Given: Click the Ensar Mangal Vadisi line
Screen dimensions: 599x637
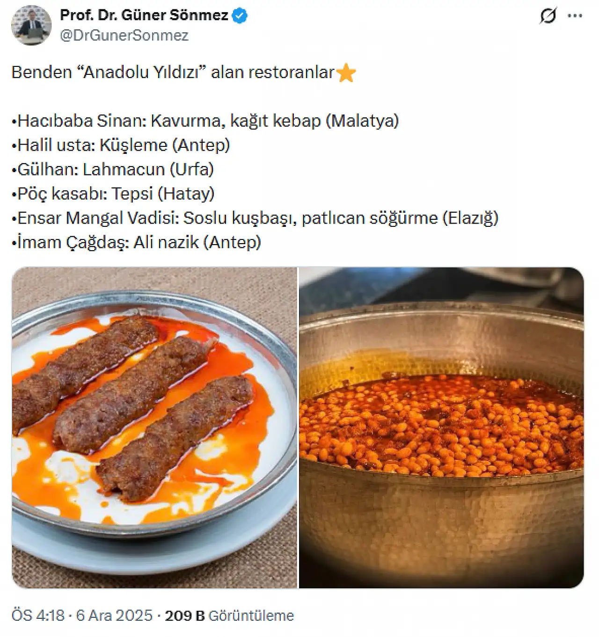Looking at the screenshot, I should (255, 218).
